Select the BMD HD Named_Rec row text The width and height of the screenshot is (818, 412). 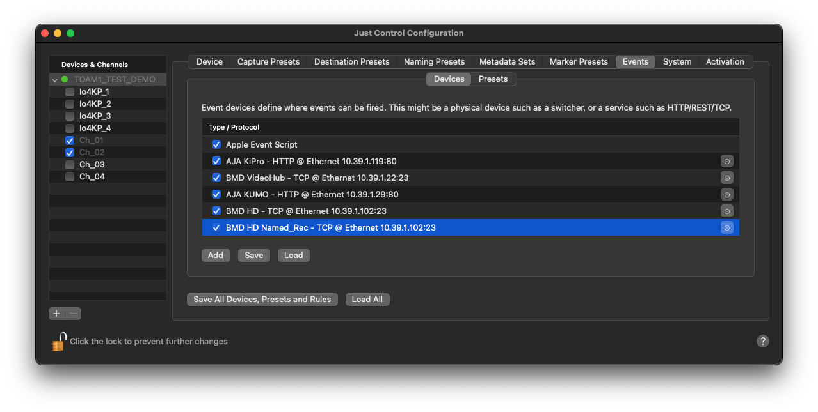[331, 228]
